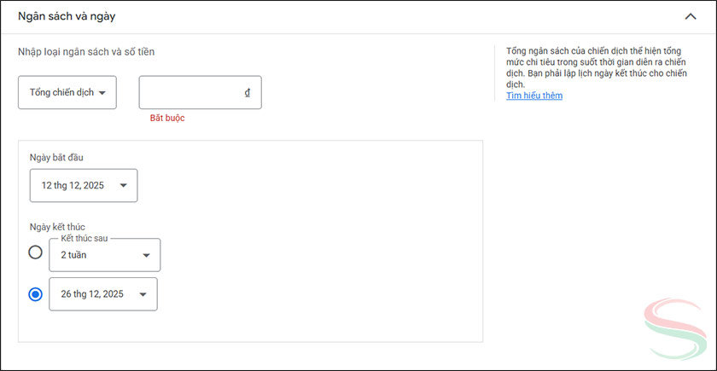Screen dimensions: 717x371
Task: Open the Tìm hiểu thêm help link
Action: click(534, 96)
